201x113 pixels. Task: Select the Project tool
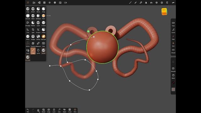click(38, 30)
